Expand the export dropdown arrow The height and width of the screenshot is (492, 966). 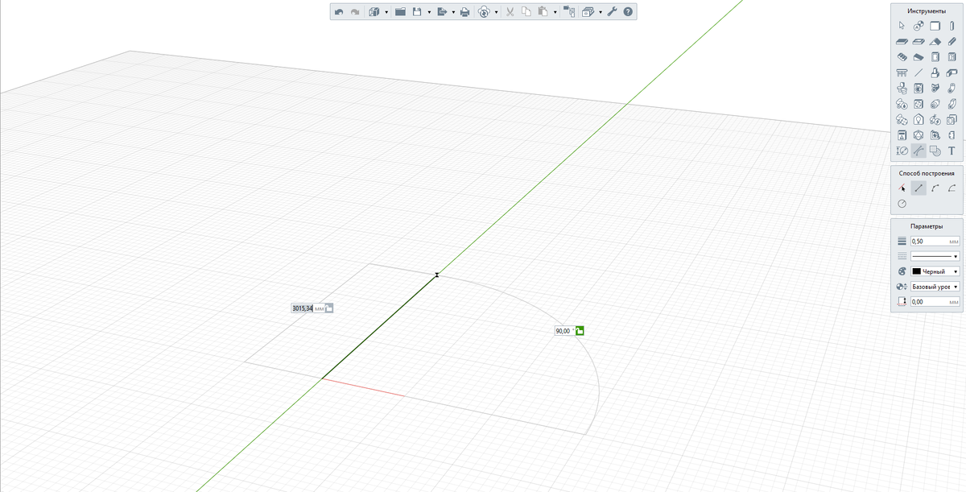pos(453,12)
